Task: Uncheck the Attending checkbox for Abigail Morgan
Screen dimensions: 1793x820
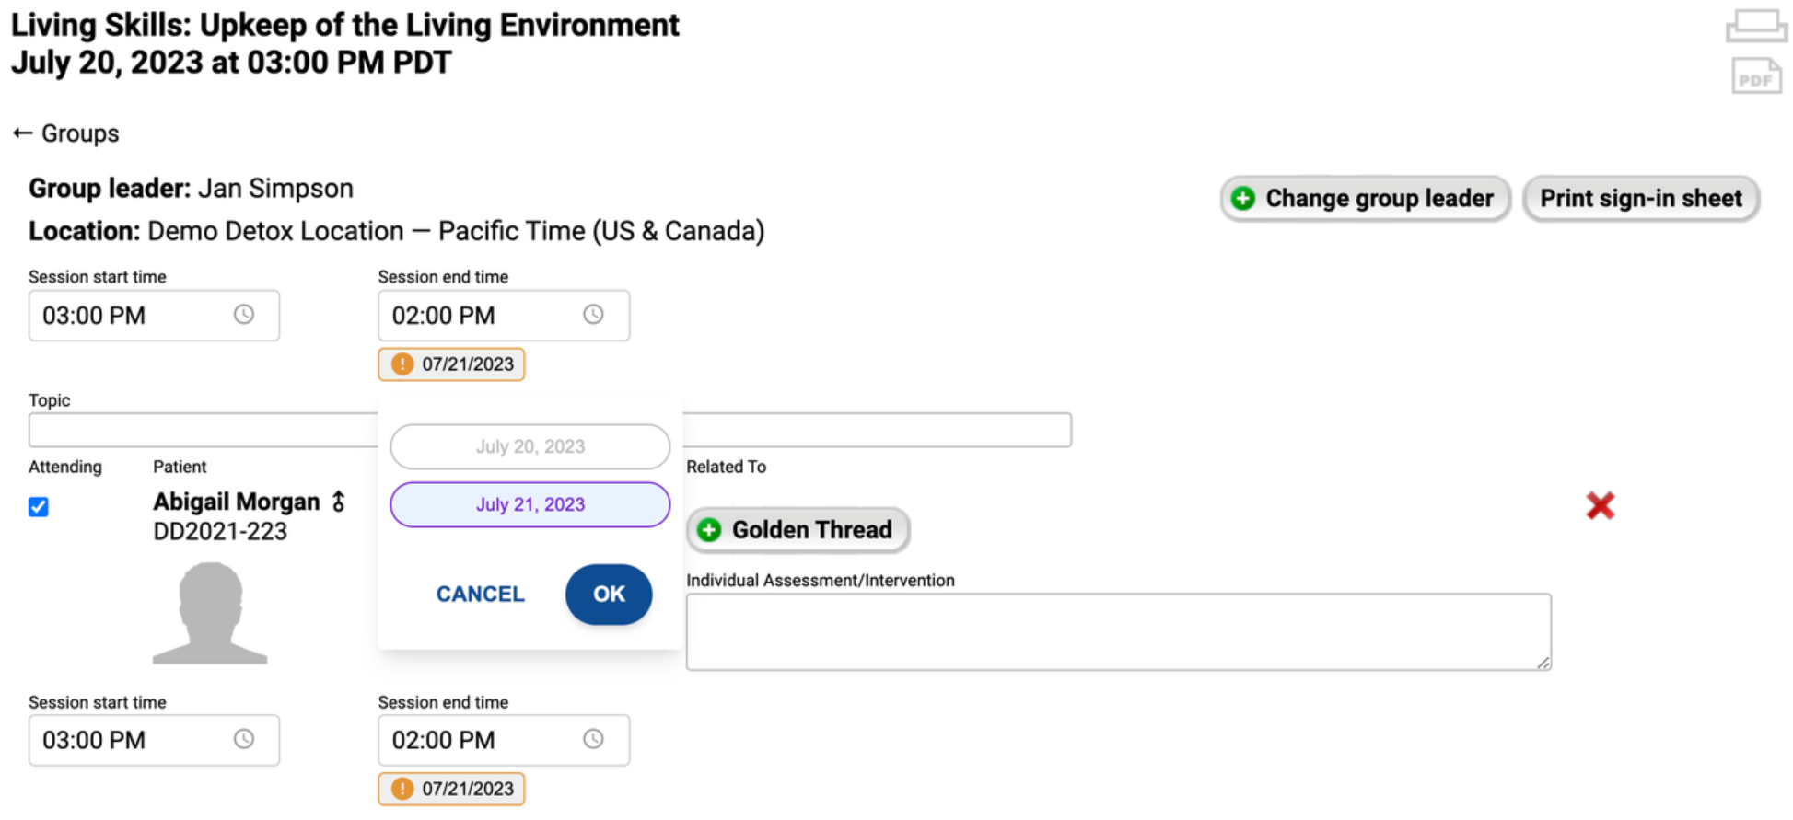Action: point(39,507)
